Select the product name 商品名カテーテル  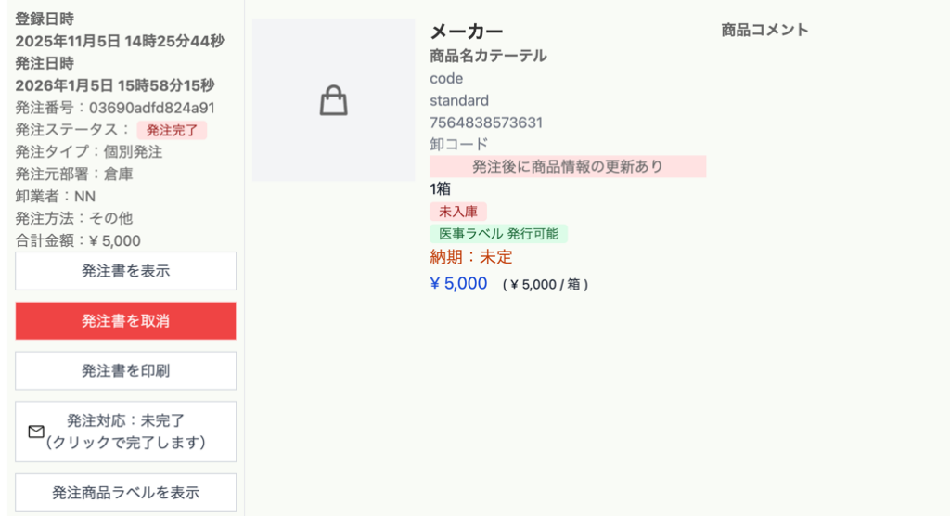pos(488,56)
